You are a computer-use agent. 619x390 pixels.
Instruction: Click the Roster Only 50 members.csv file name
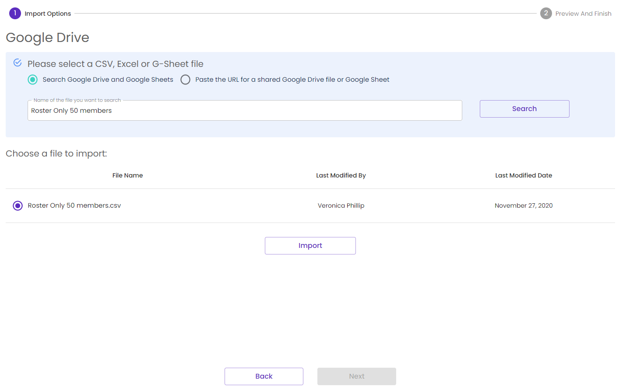tap(74, 205)
